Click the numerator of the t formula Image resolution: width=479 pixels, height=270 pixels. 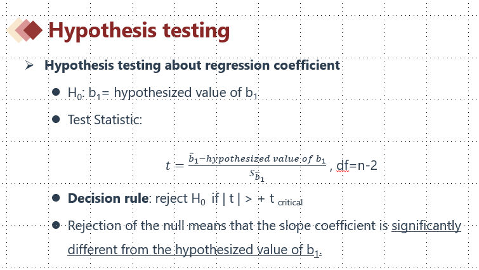256,158
